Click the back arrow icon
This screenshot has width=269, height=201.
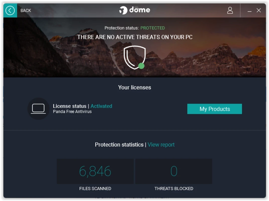point(10,11)
